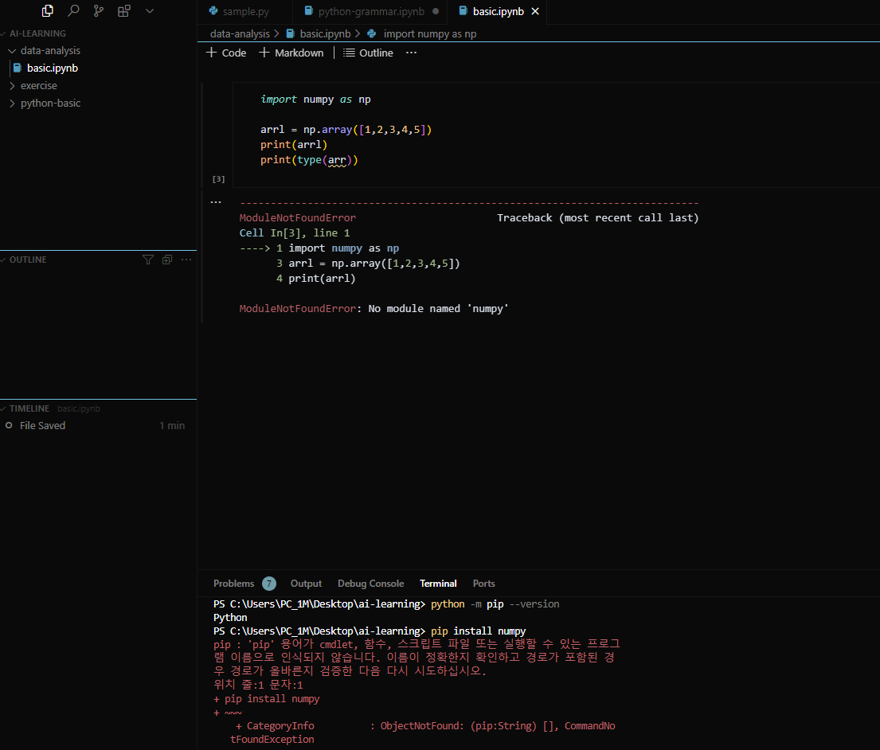Screen dimensions: 880x750
Task: Click unsaved dot on python-grammar.ipynb tab
Action: click(436, 11)
